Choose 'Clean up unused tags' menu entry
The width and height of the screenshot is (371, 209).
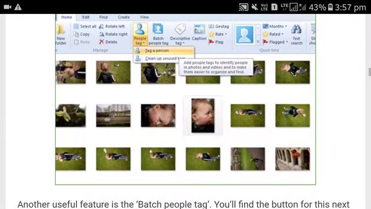tap(163, 58)
